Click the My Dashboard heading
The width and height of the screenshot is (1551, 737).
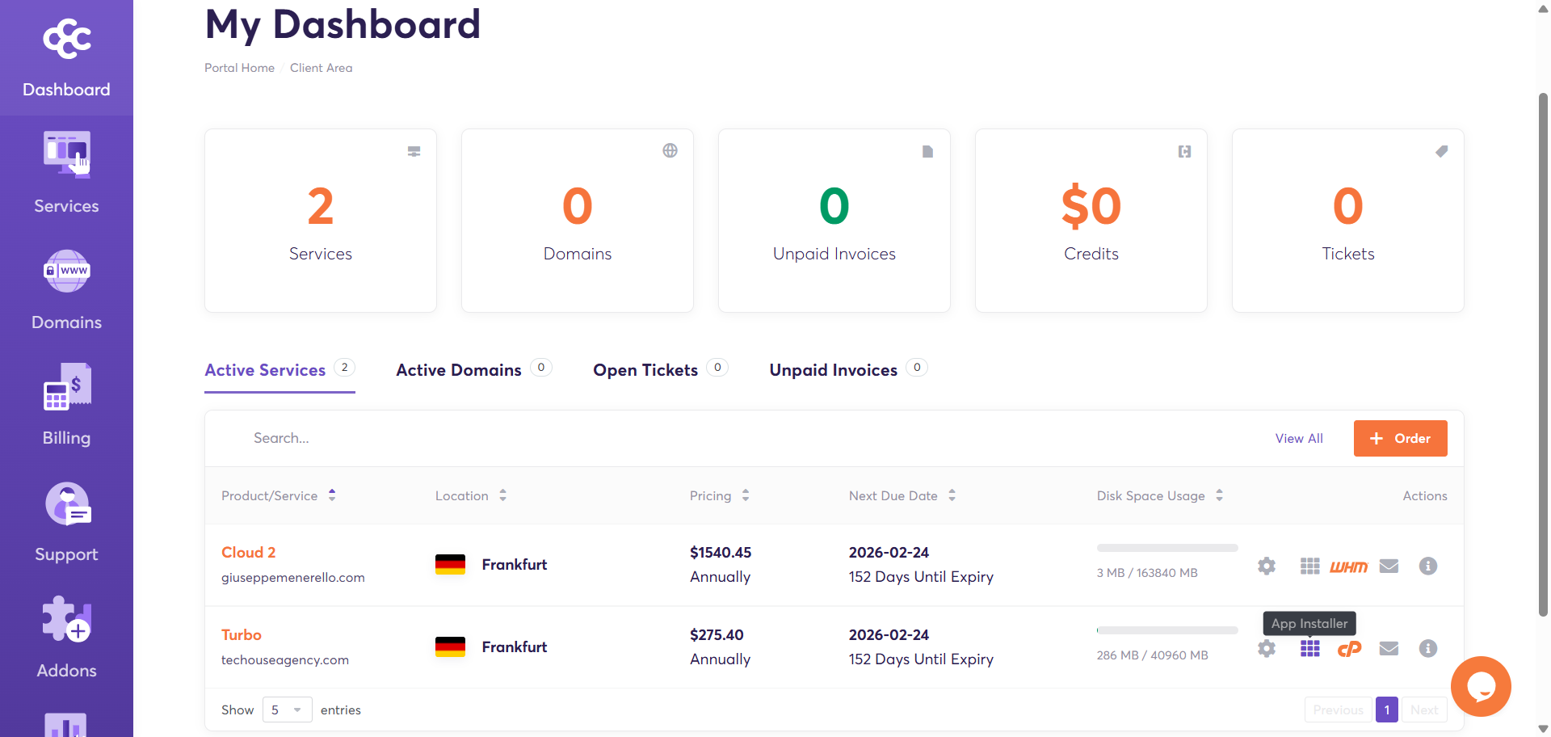click(343, 24)
